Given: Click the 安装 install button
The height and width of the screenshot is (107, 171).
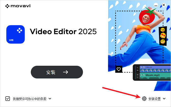Looking at the screenshot, I should [57, 72].
